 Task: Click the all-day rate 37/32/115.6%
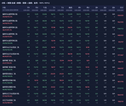7,96
